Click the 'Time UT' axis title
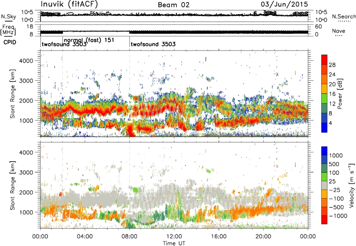The image size is (356, 246). 174,243
